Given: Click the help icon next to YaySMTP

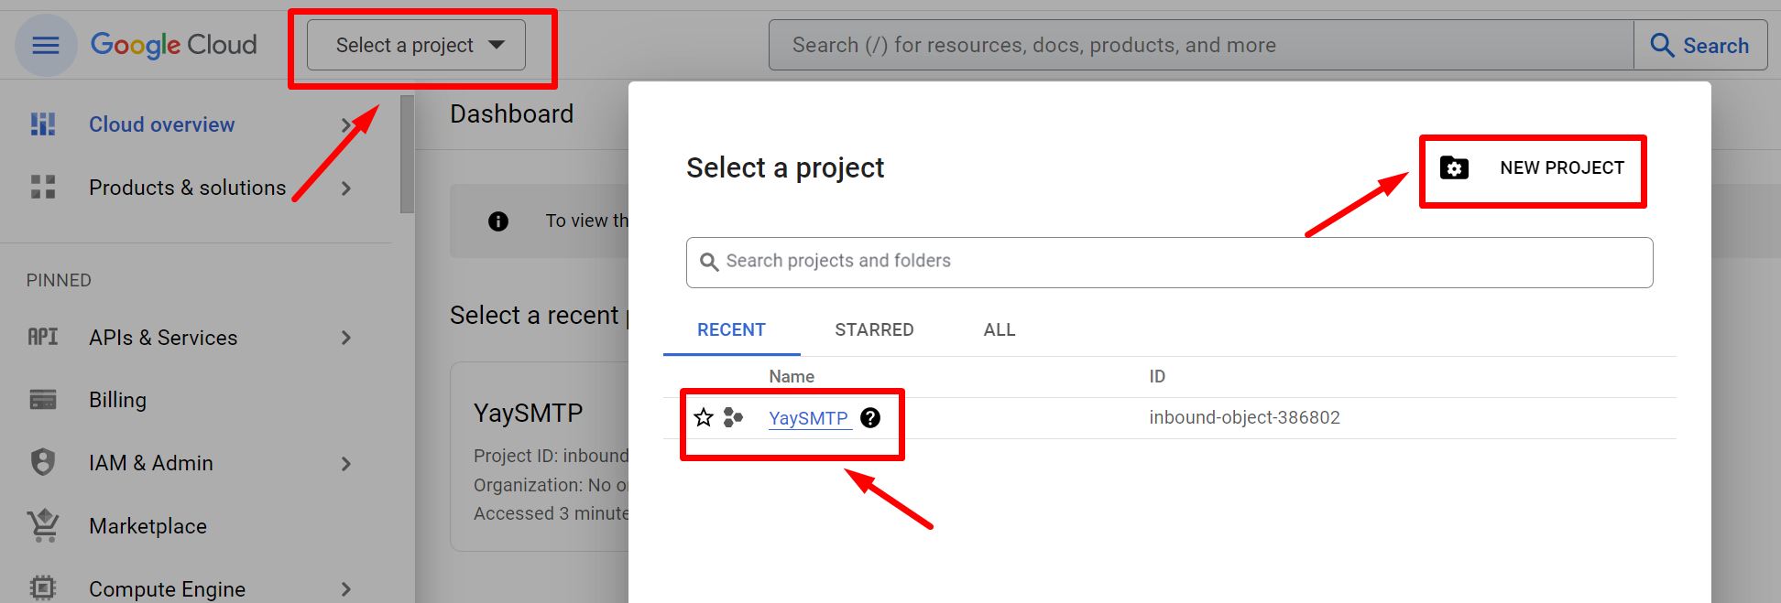Looking at the screenshot, I should 870,418.
